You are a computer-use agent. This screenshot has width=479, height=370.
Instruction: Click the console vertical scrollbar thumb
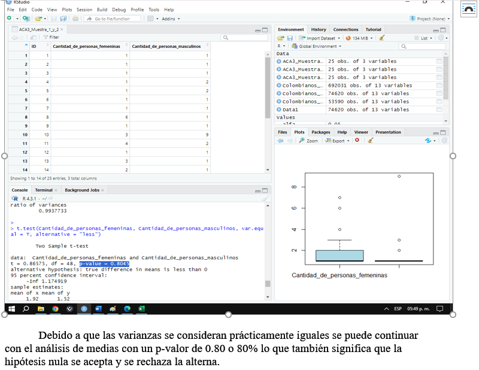pos(268,284)
